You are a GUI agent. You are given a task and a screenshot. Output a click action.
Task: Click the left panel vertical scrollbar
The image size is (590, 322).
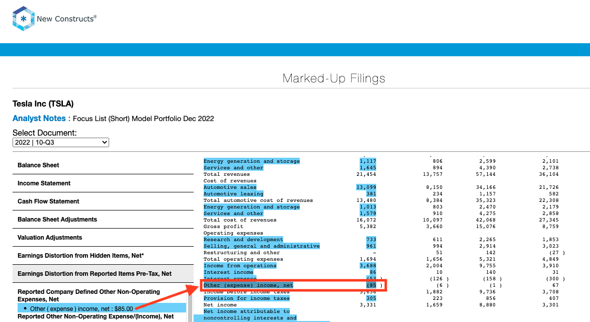(190, 302)
